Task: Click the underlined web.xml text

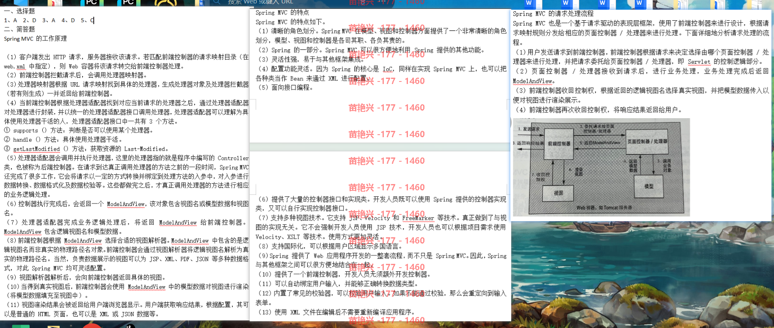Action: 15,66
